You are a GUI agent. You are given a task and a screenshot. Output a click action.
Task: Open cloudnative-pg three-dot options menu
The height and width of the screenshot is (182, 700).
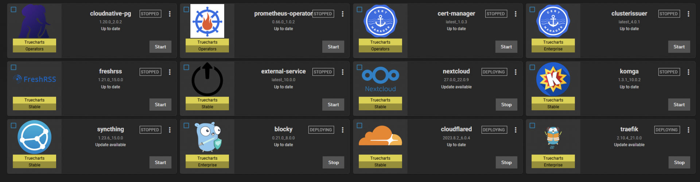point(170,14)
